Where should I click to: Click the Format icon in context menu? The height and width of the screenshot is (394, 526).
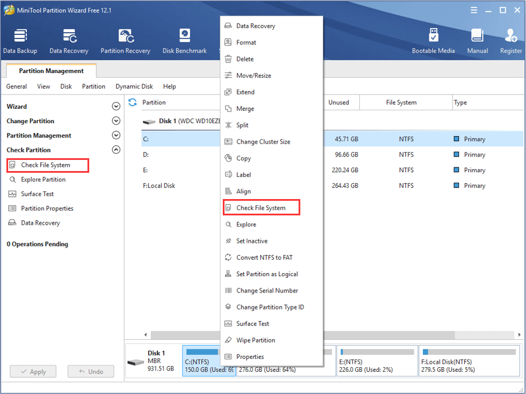(x=228, y=43)
